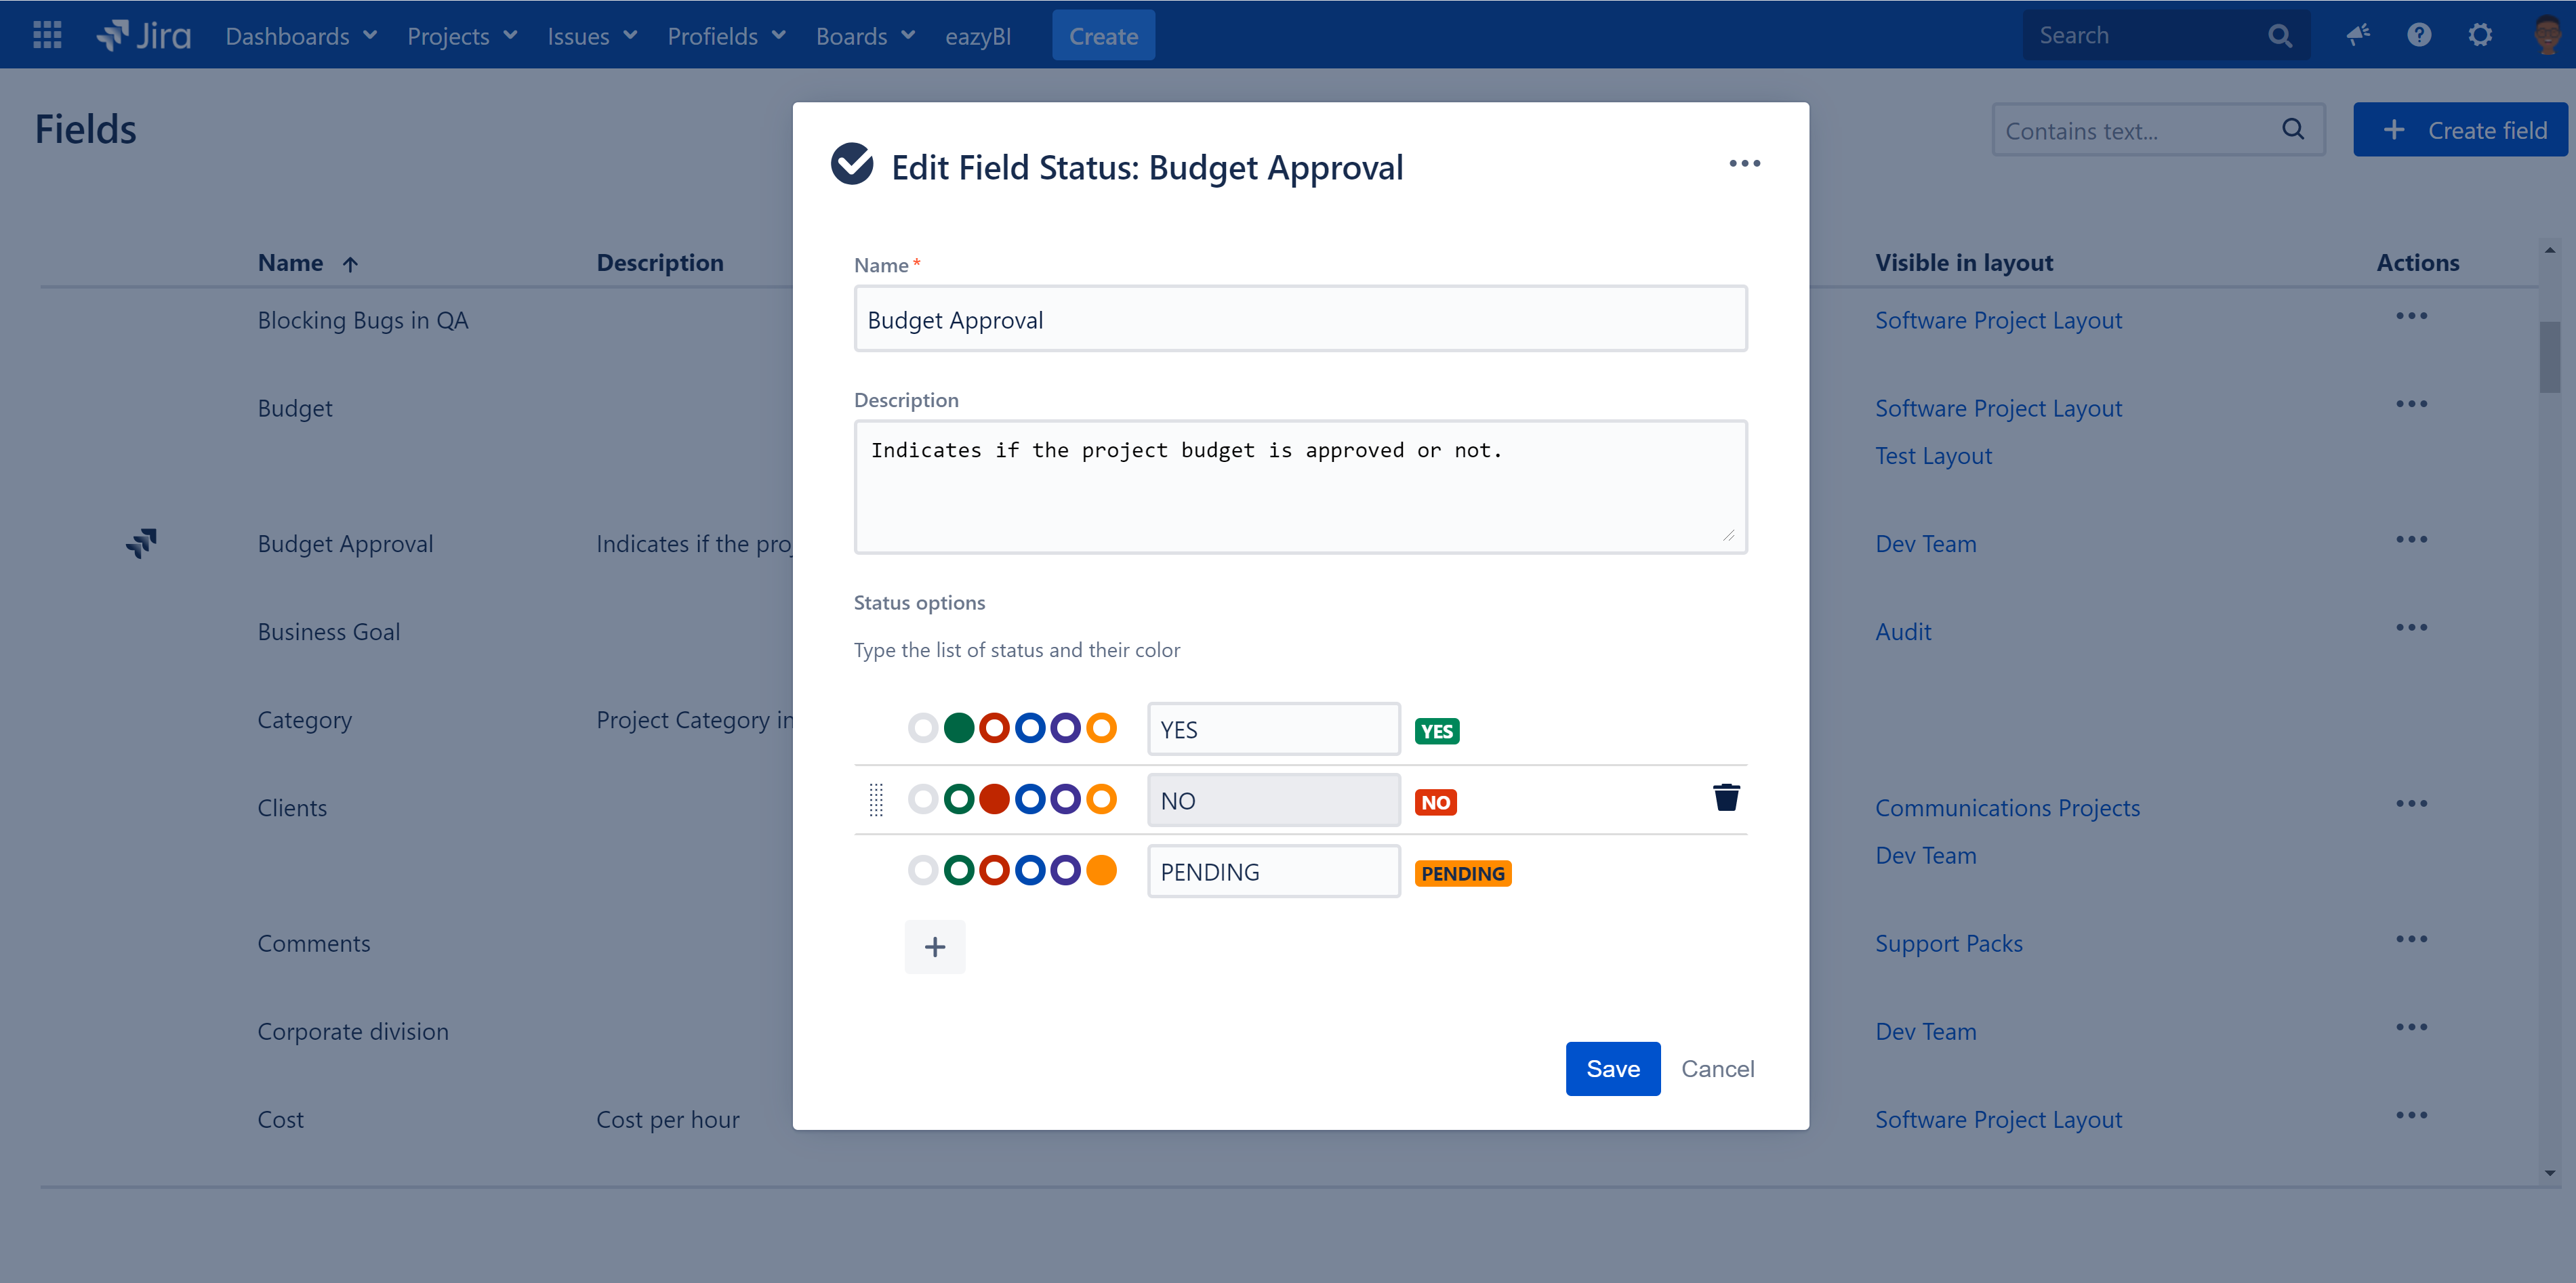Add a new status with the plus icon
The image size is (2576, 1283).
[x=935, y=946]
